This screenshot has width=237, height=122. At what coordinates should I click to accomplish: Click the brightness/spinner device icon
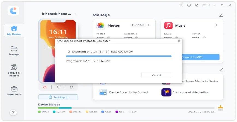(x=58, y=87)
